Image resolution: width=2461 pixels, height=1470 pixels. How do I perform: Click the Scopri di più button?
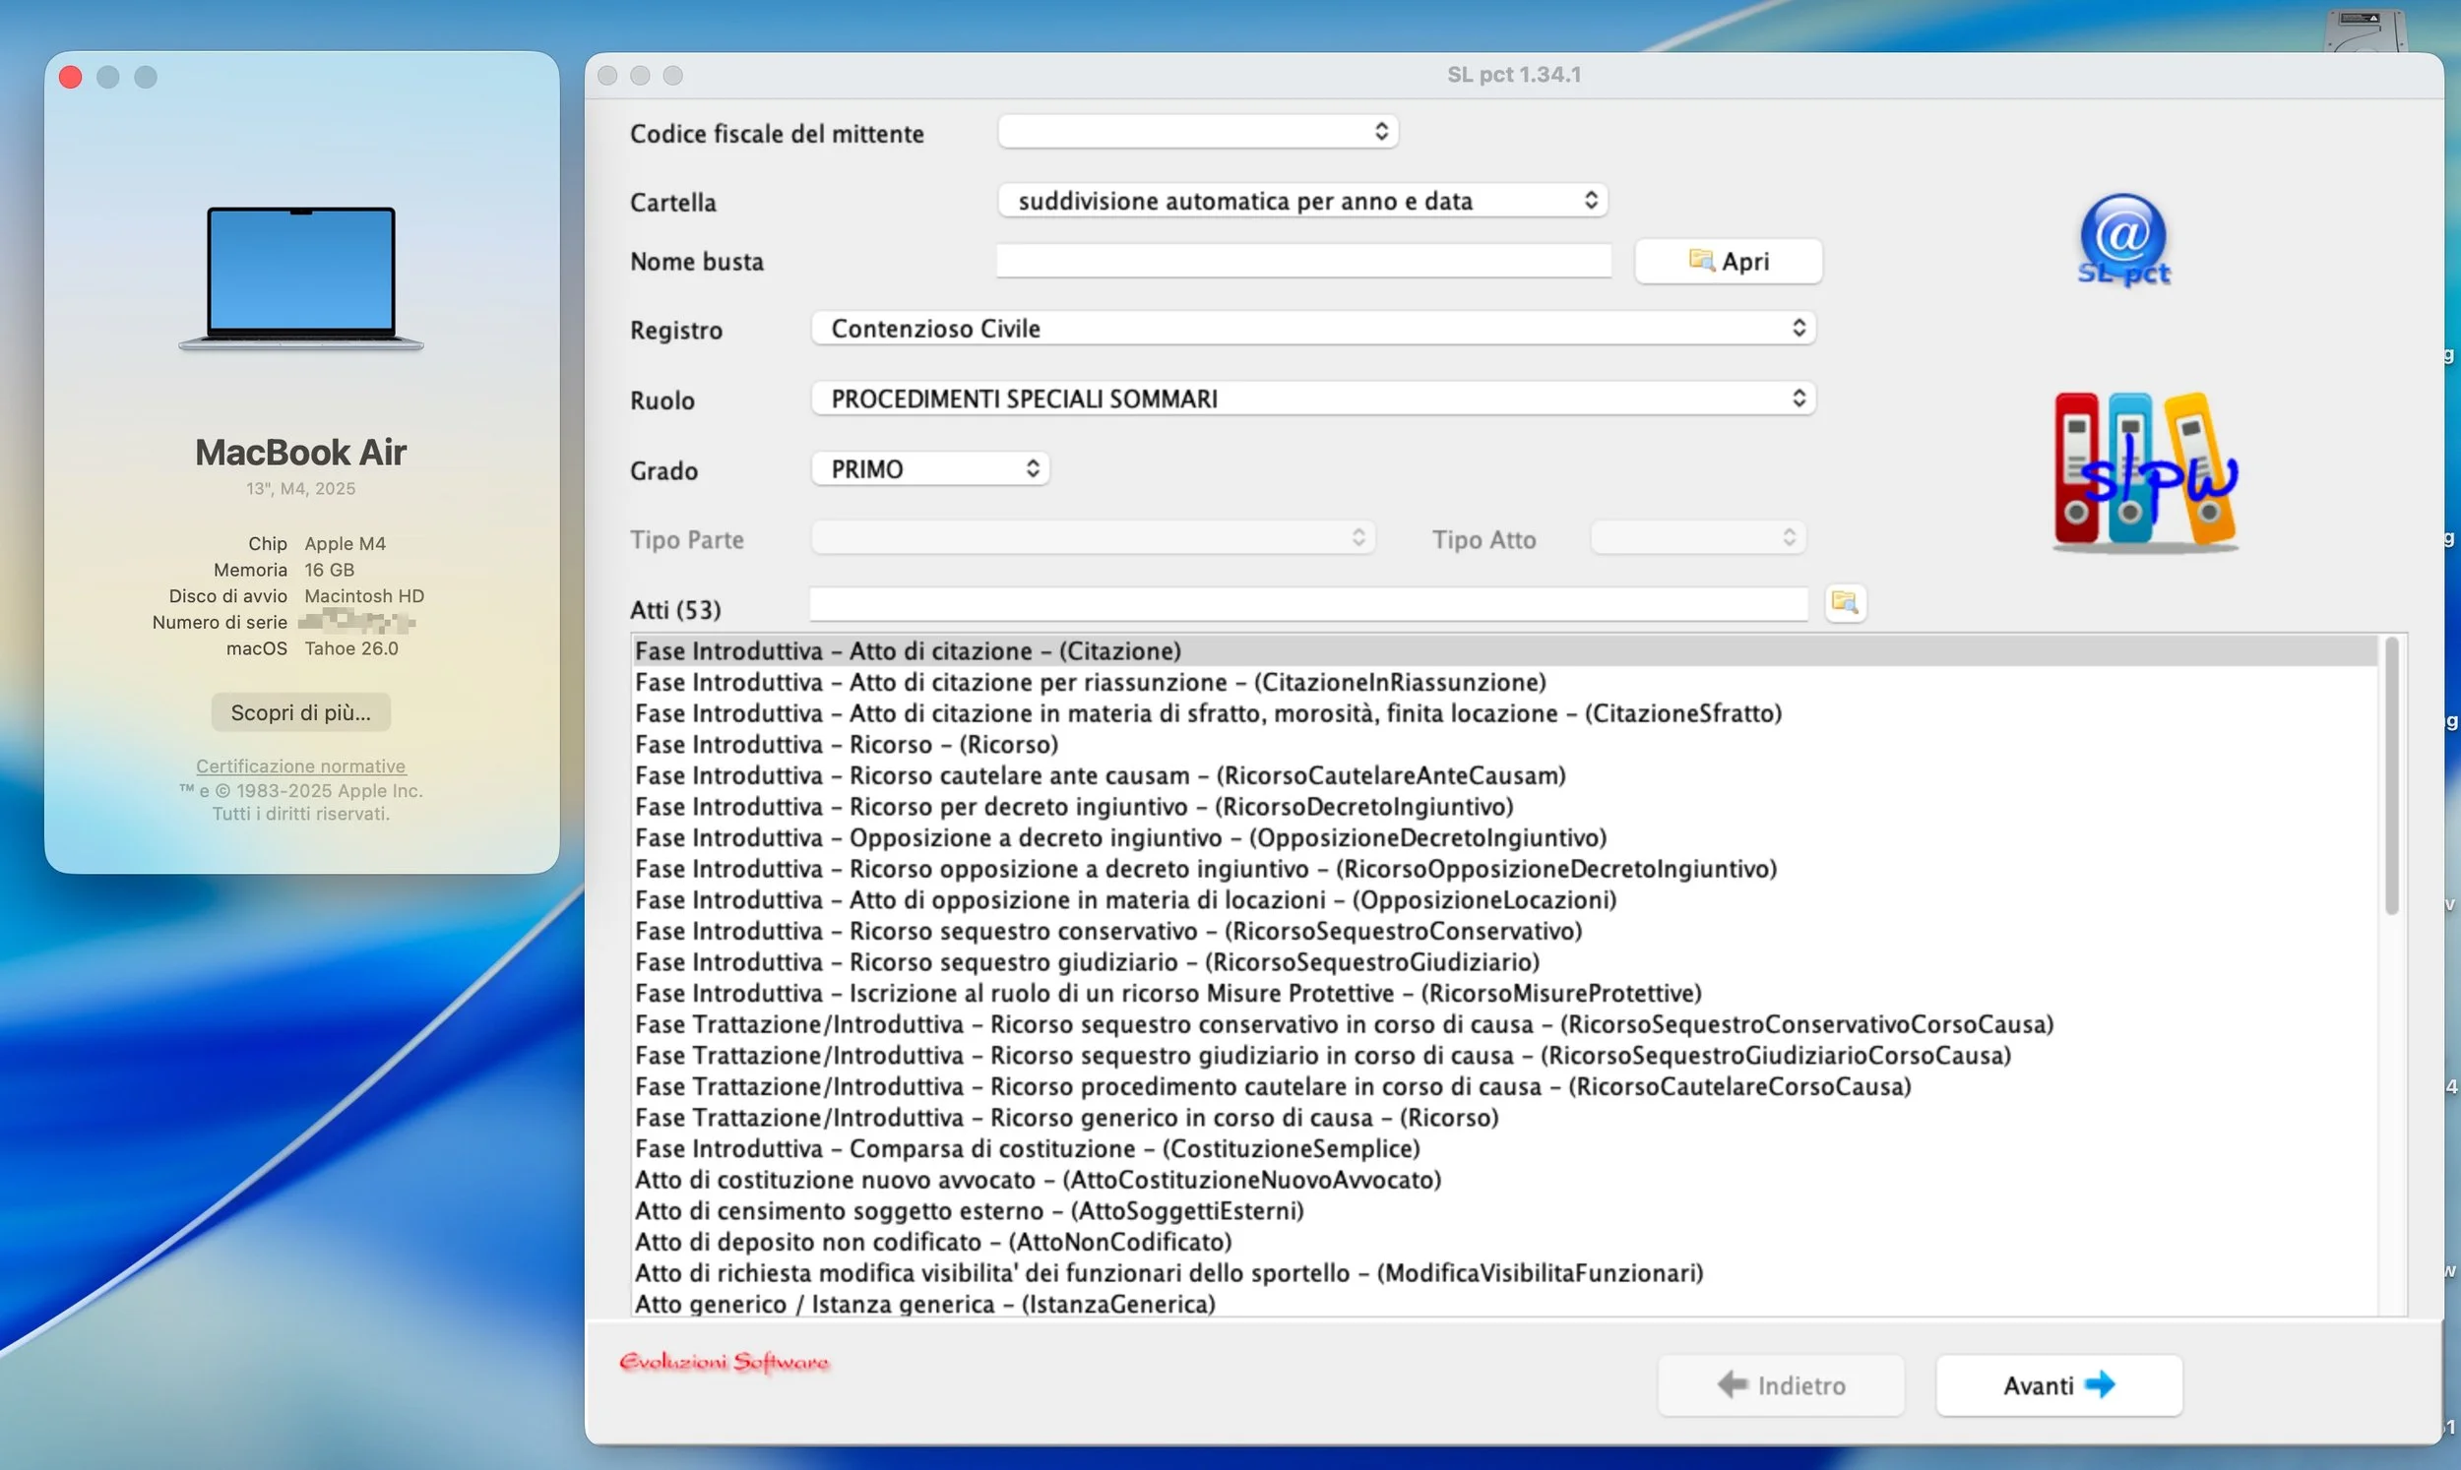(300, 712)
